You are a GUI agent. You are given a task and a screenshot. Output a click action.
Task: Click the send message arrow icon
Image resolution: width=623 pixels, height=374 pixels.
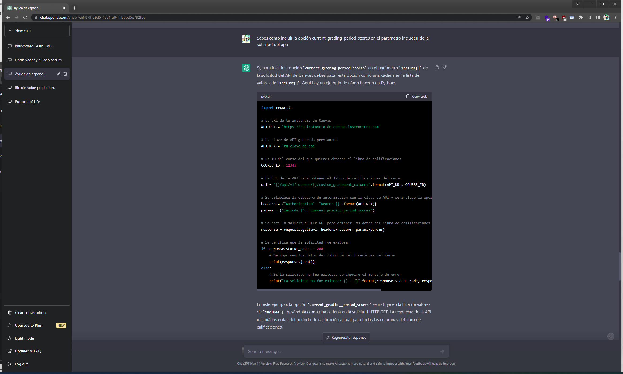pyautogui.click(x=442, y=352)
